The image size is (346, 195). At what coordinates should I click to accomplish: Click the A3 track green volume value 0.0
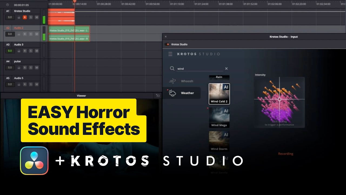10,51
